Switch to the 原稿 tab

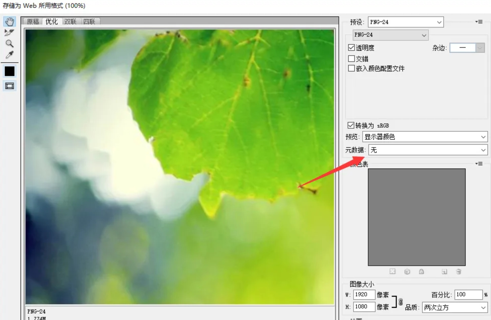pos(33,21)
